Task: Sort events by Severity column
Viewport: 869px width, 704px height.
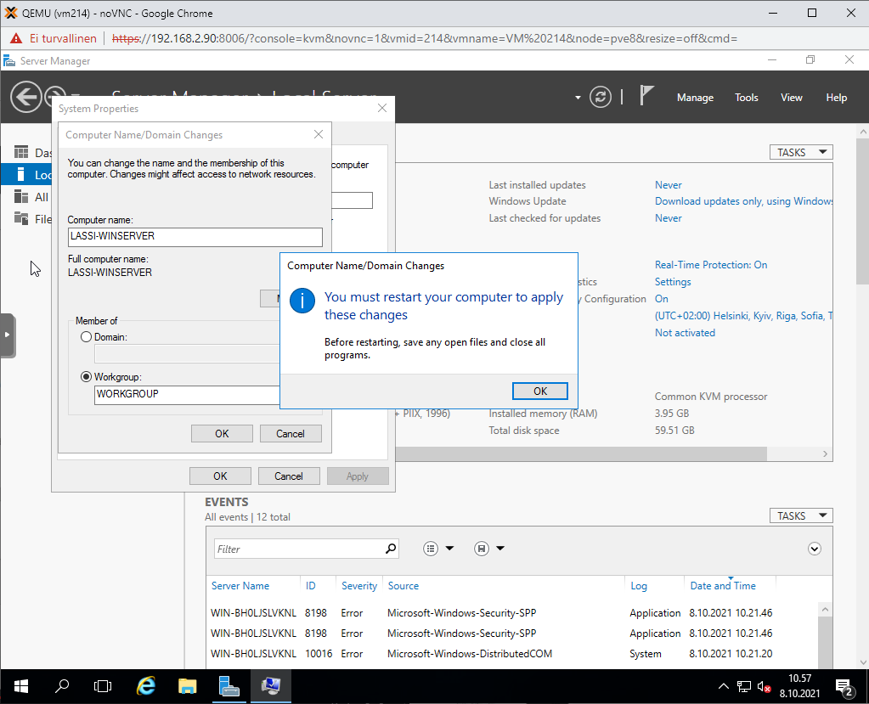Action: click(359, 585)
